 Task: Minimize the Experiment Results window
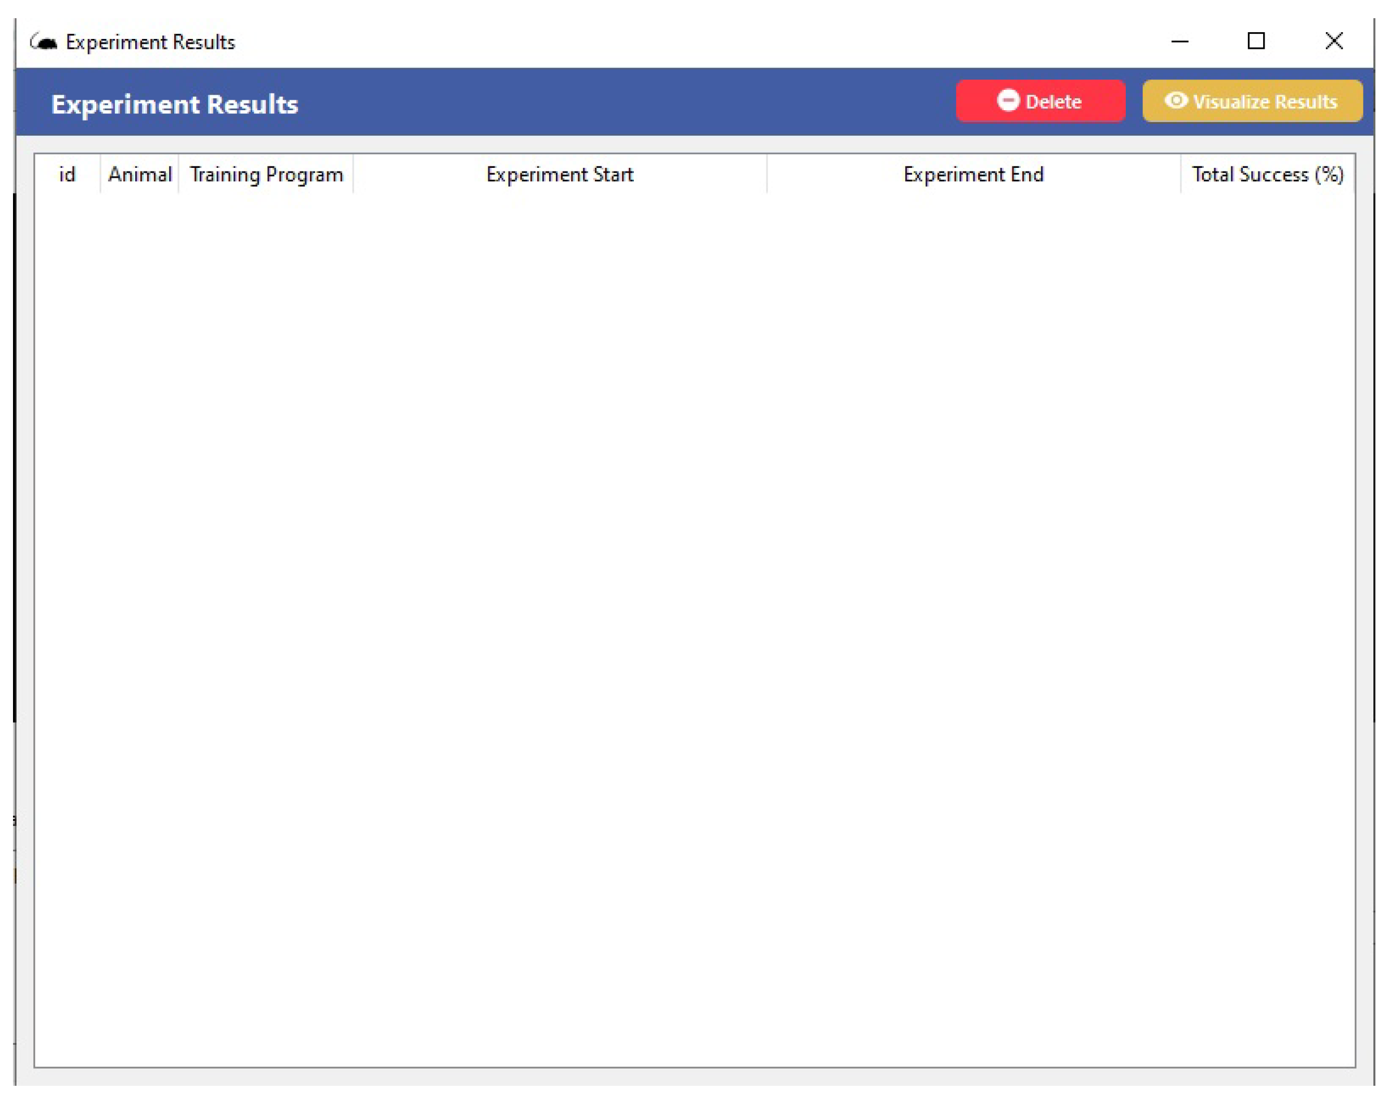(x=1179, y=42)
